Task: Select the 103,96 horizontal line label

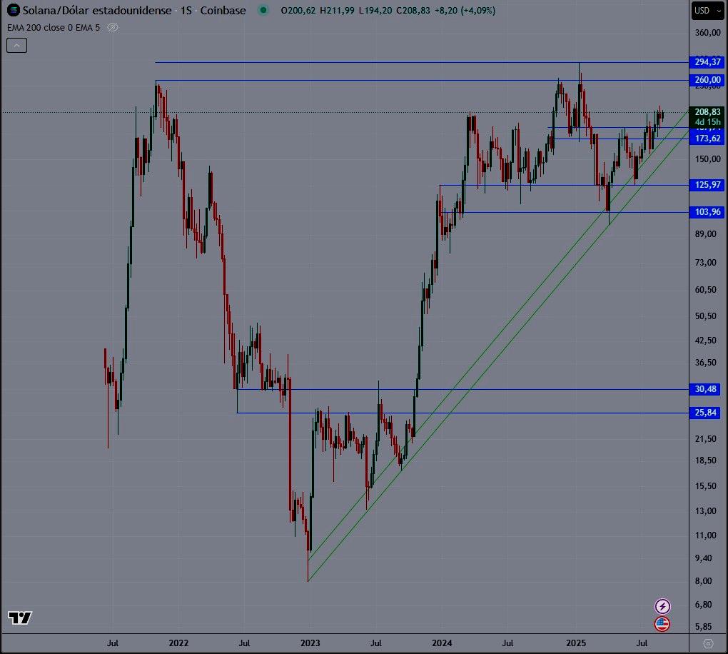Action: point(707,212)
